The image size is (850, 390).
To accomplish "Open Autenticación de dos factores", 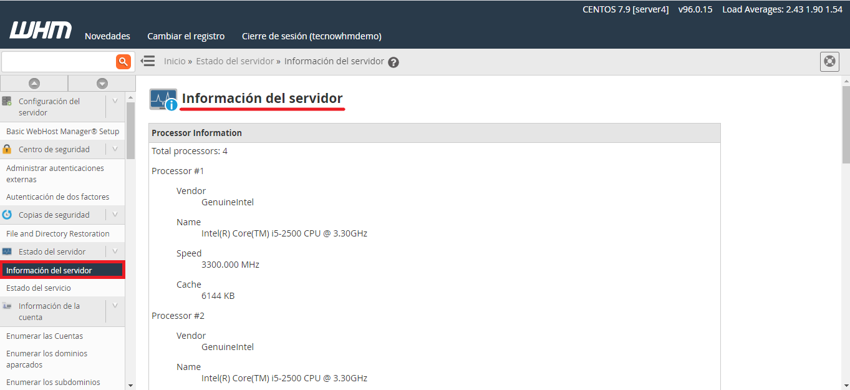I will coord(57,197).
